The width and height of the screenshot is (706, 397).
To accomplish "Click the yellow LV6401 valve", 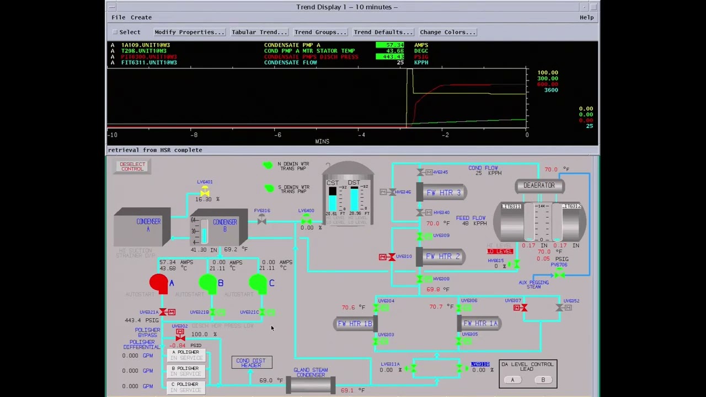I will [x=205, y=191].
